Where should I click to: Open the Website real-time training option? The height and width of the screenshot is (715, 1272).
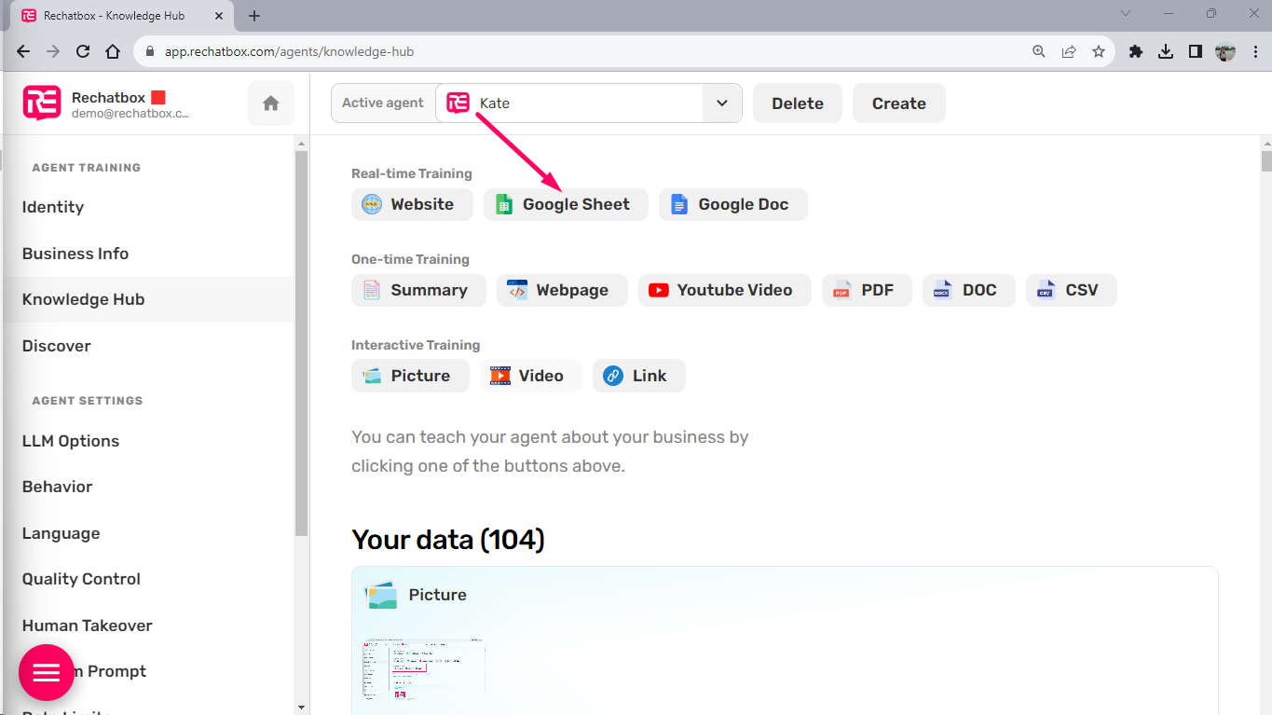pos(412,204)
